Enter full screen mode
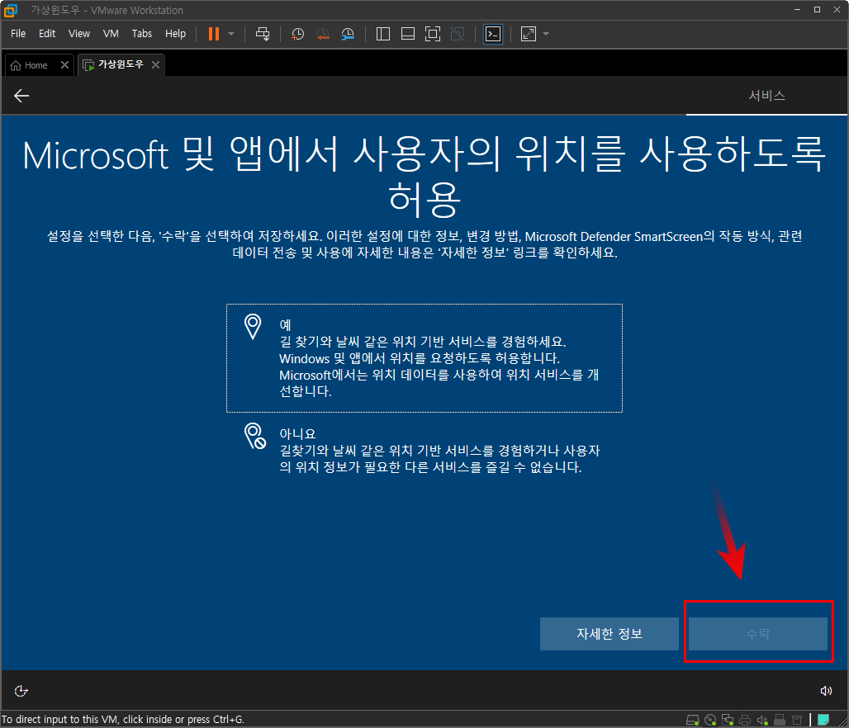This screenshot has width=849, height=728. click(433, 34)
